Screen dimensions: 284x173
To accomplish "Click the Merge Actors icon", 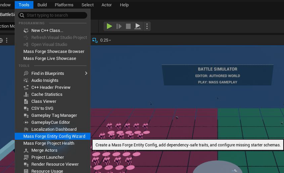I will [x=26, y=150].
